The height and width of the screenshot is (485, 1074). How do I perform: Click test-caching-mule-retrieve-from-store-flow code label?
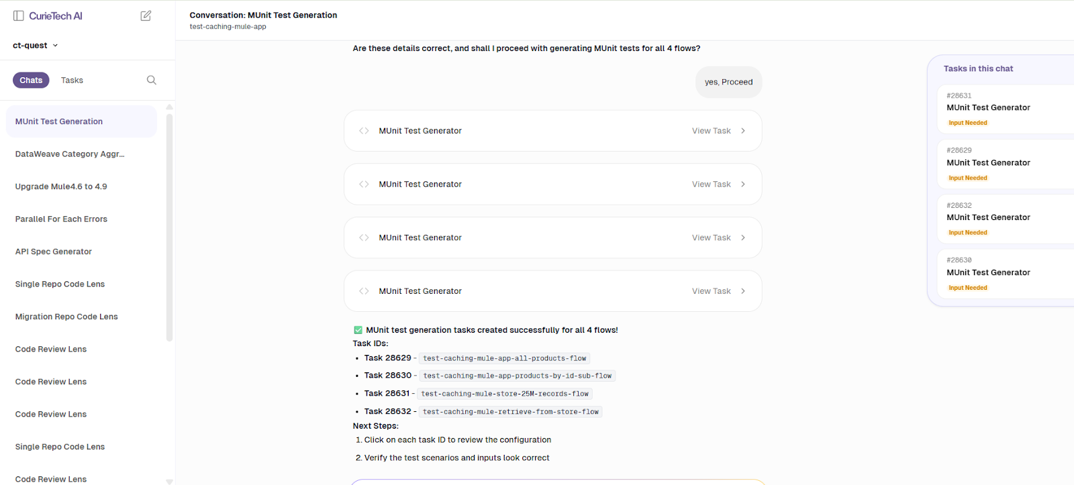click(511, 412)
